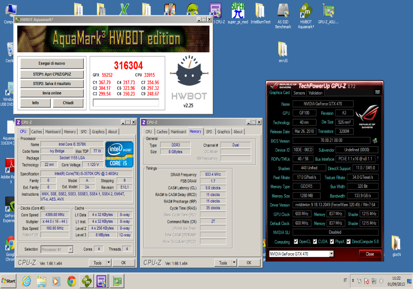
Task: Switch to SPD tab in right CPU-Z
Action: click(x=209, y=132)
